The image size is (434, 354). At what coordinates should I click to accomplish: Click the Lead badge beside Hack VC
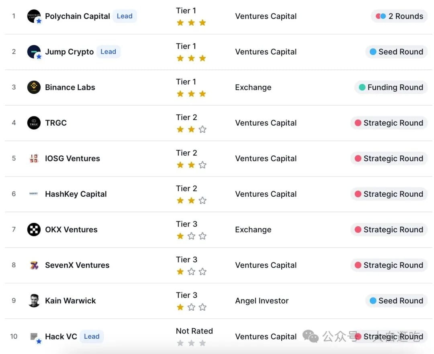(91, 336)
